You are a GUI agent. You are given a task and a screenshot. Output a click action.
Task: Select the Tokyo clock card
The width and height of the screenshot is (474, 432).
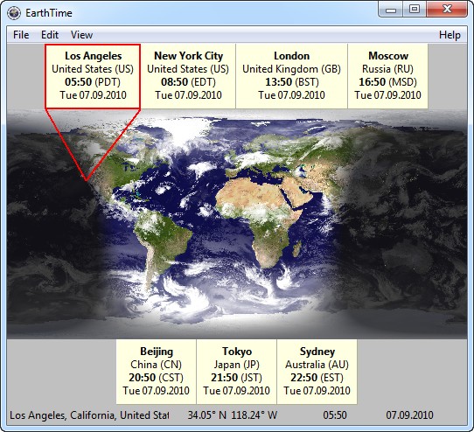(236, 372)
